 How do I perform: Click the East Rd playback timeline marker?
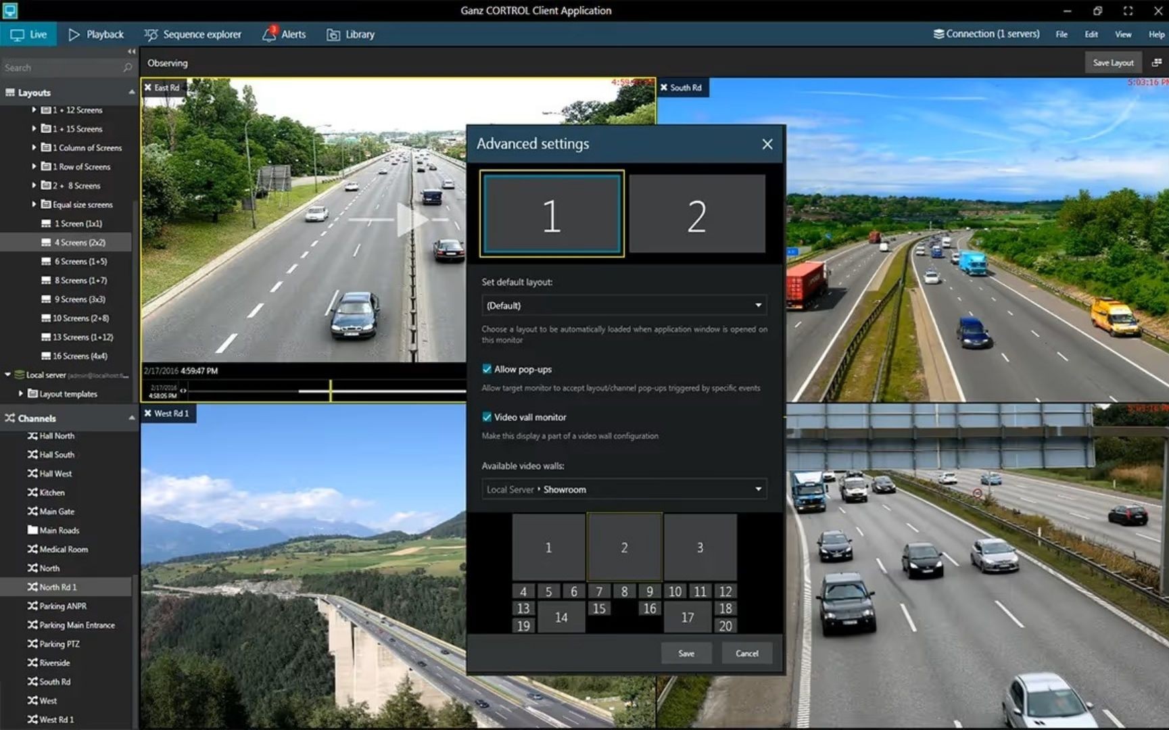click(330, 390)
